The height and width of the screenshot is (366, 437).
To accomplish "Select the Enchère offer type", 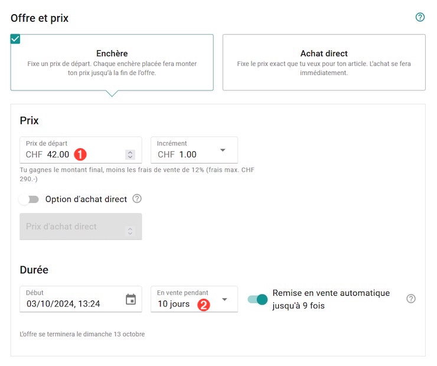I will click(112, 62).
